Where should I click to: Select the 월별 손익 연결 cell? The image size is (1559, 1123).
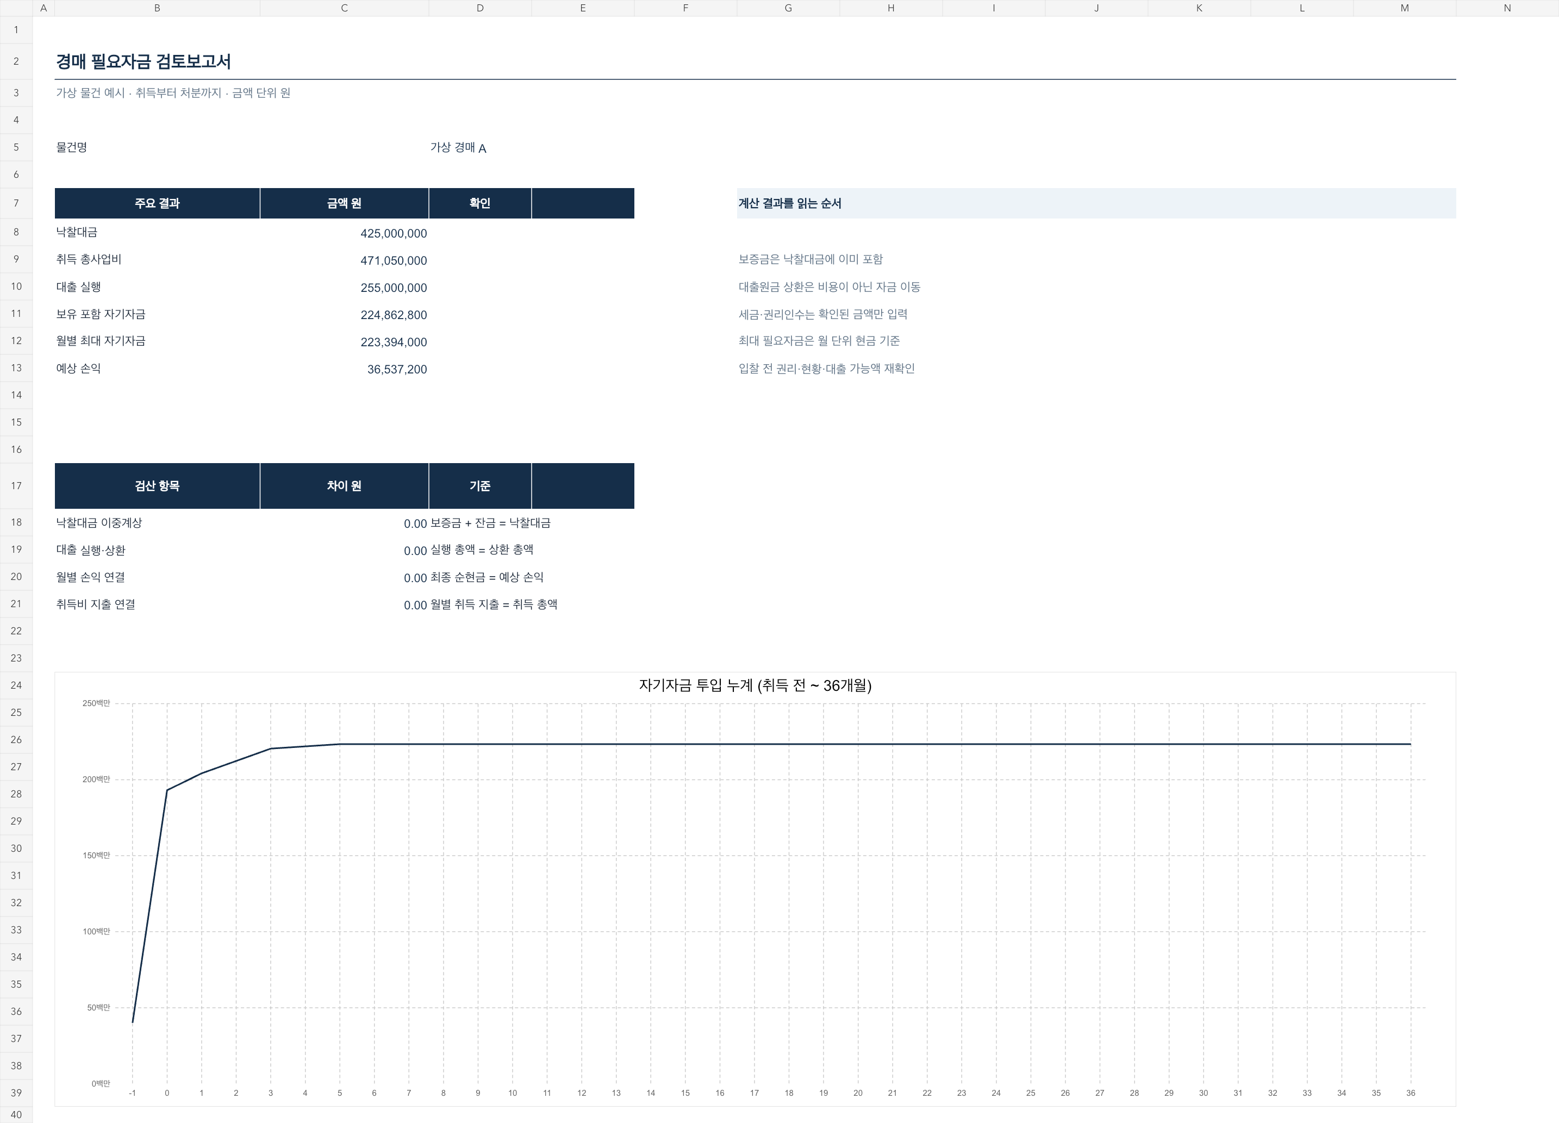[158, 577]
